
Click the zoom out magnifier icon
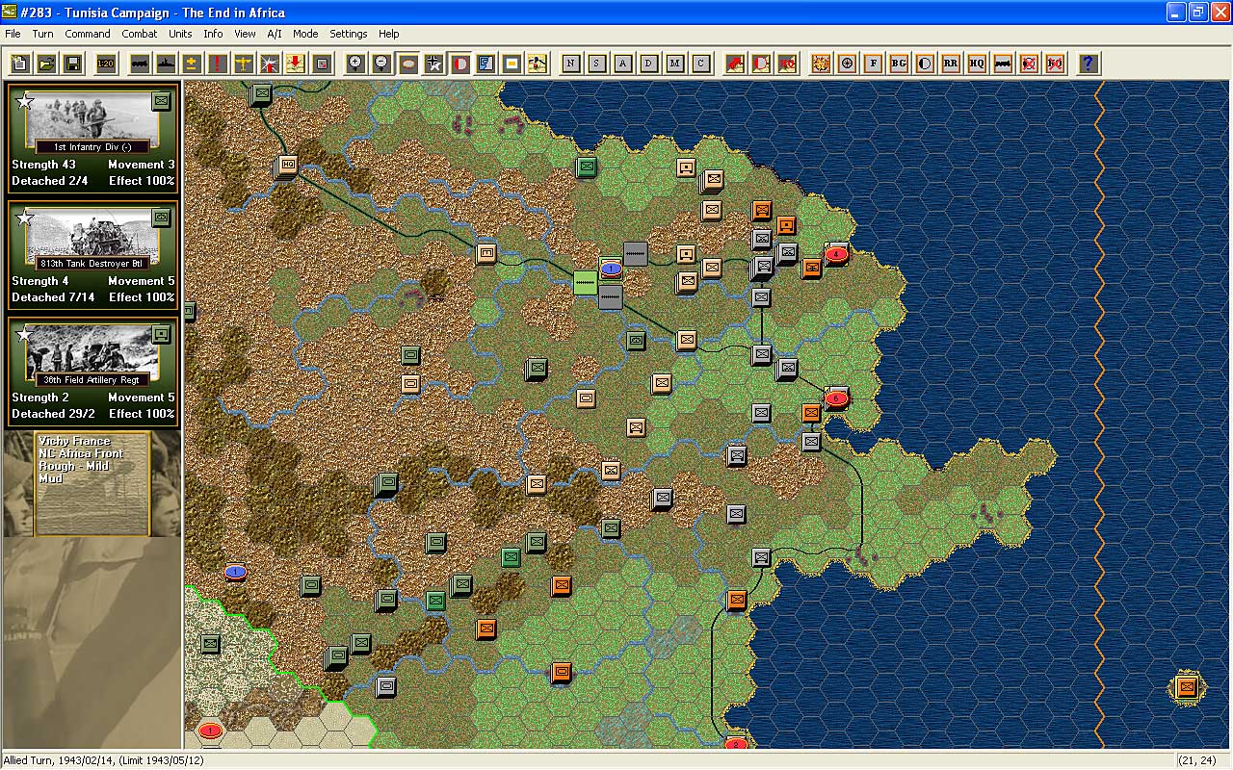coord(381,64)
